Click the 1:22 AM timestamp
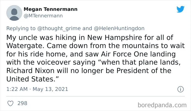The width and height of the screenshot is (191, 111). coord(17,89)
